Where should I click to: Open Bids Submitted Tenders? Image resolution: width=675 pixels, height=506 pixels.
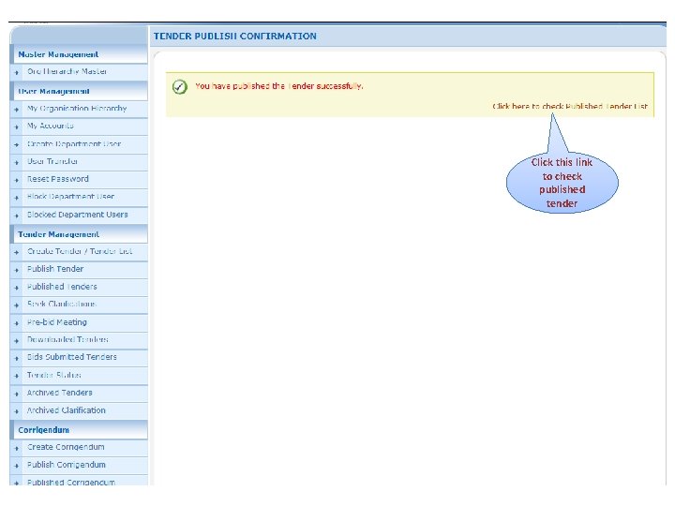tap(72, 357)
